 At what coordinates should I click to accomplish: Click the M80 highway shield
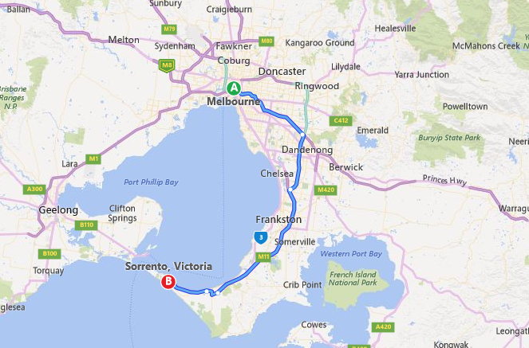click(x=266, y=41)
